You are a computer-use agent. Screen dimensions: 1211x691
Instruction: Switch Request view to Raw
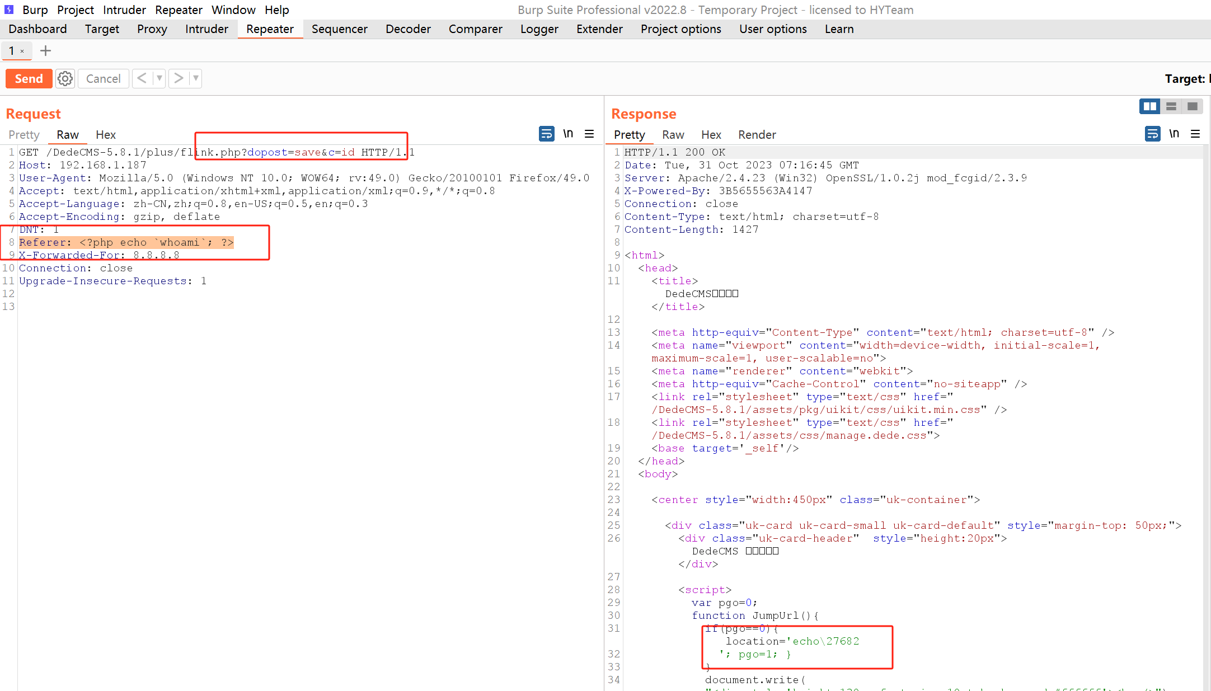(68, 135)
